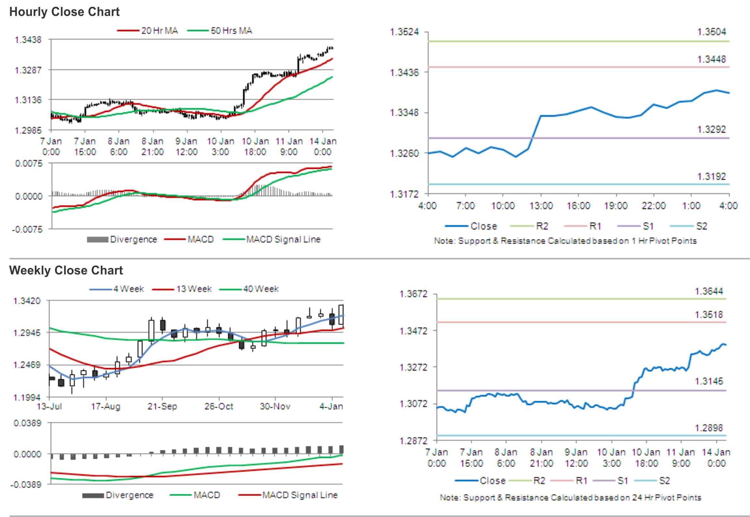Click the "13-Jul" date label
750x517 pixels.
(49, 406)
